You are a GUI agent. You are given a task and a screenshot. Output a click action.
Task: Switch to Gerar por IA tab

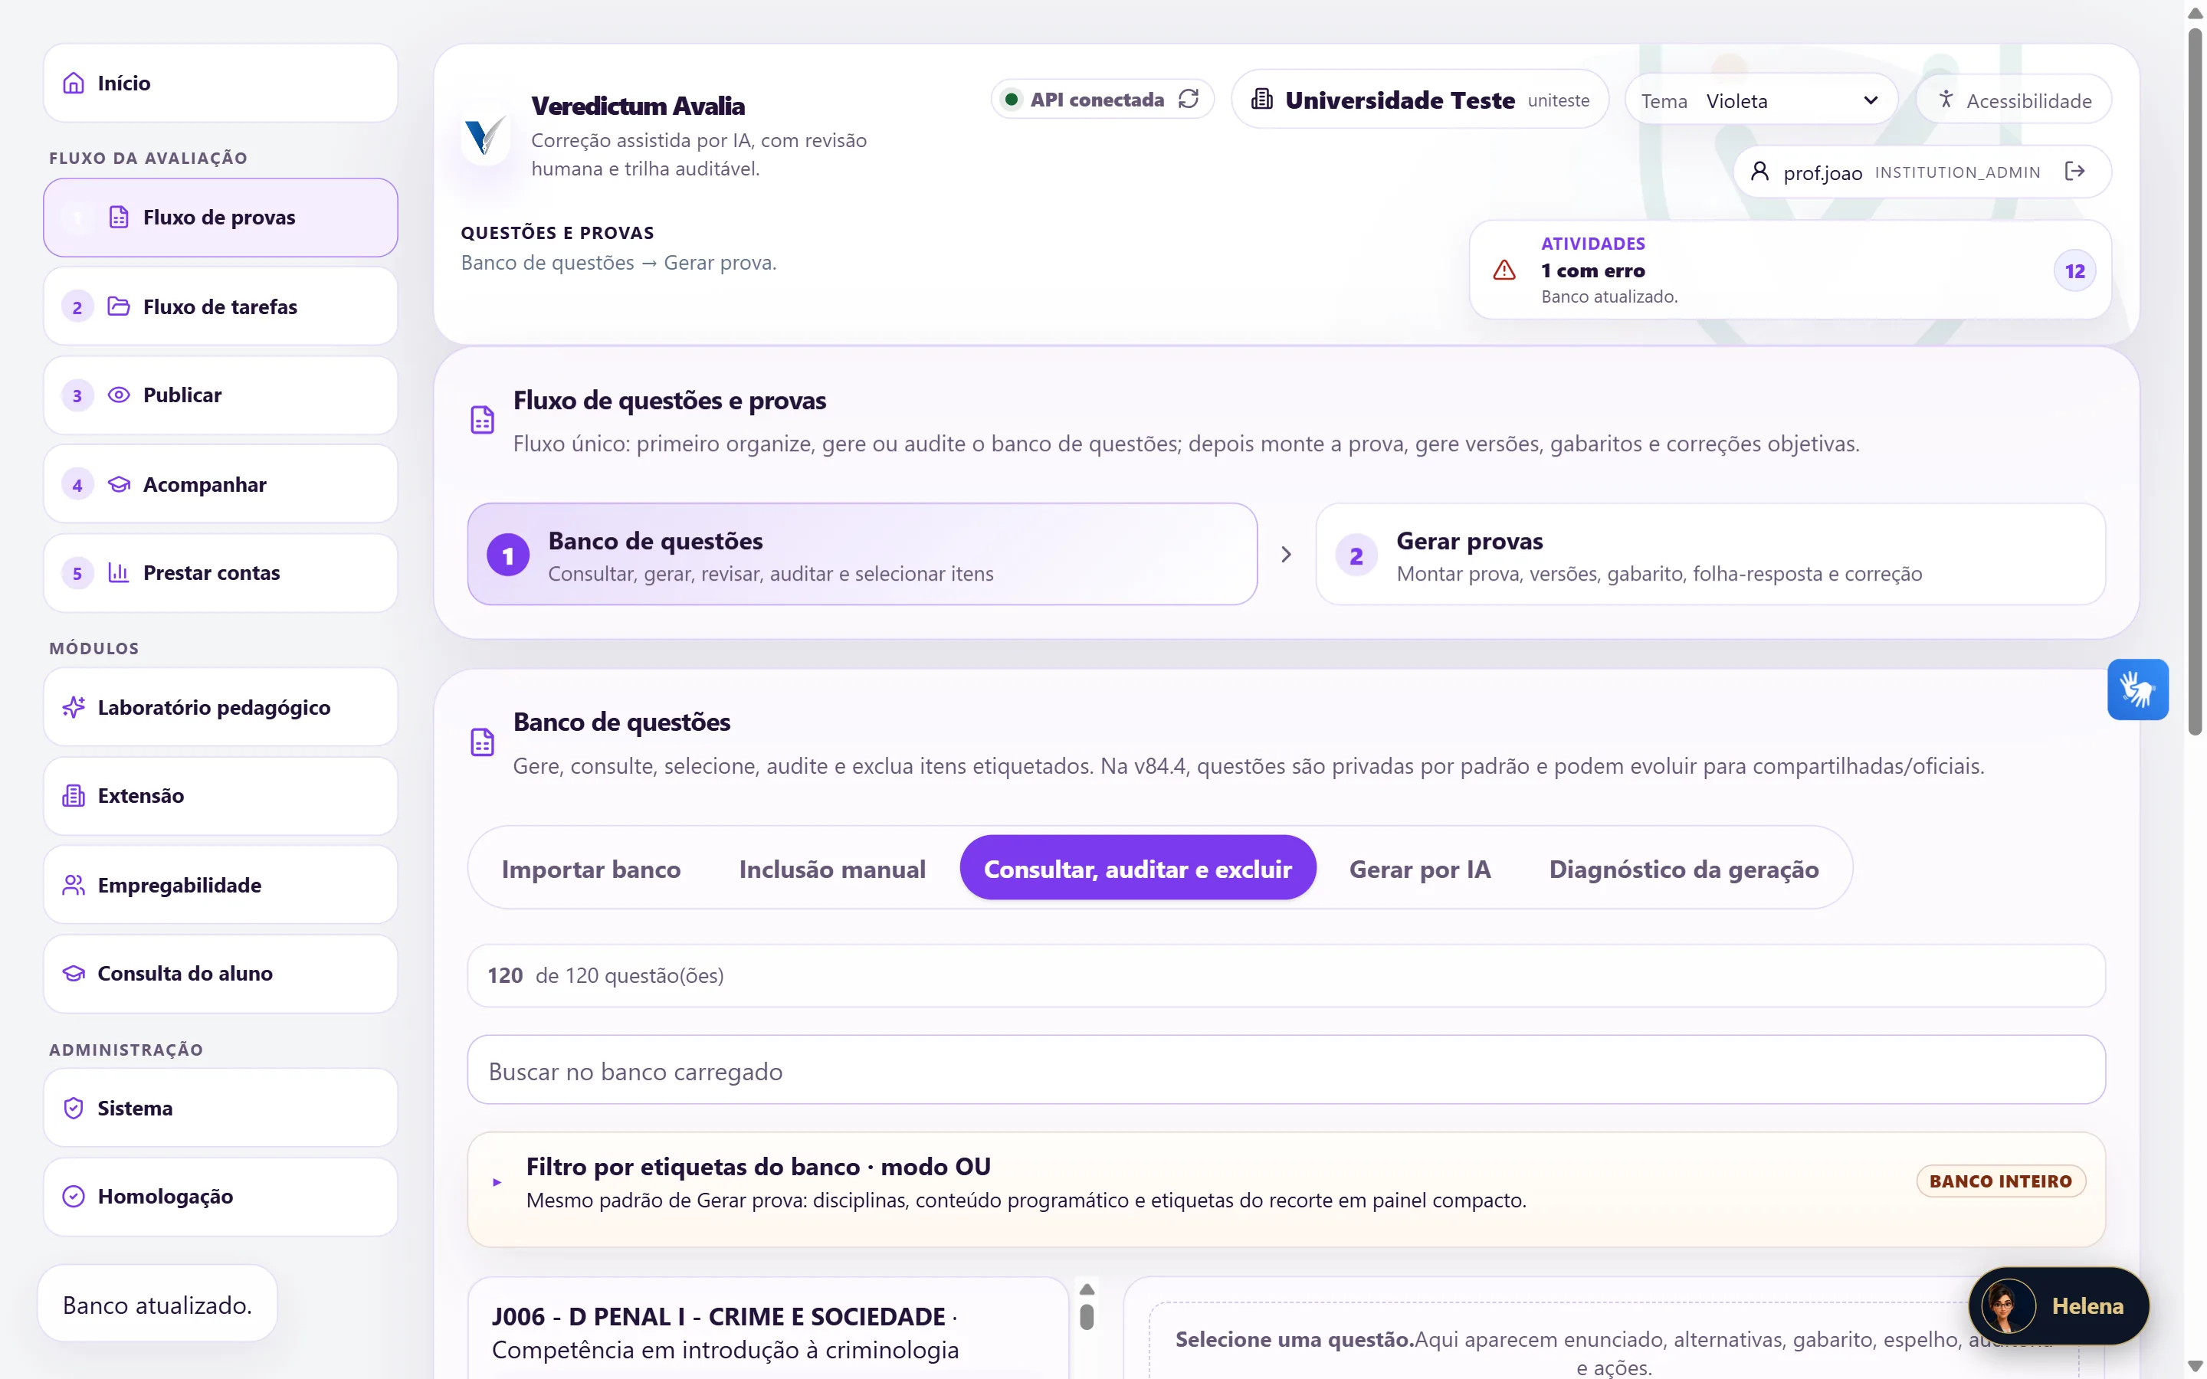pyautogui.click(x=1420, y=868)
